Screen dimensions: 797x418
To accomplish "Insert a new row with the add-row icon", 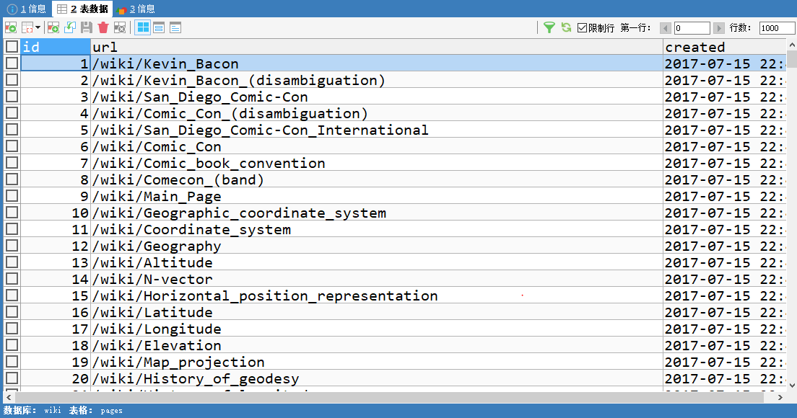I will tap(53, 27).
